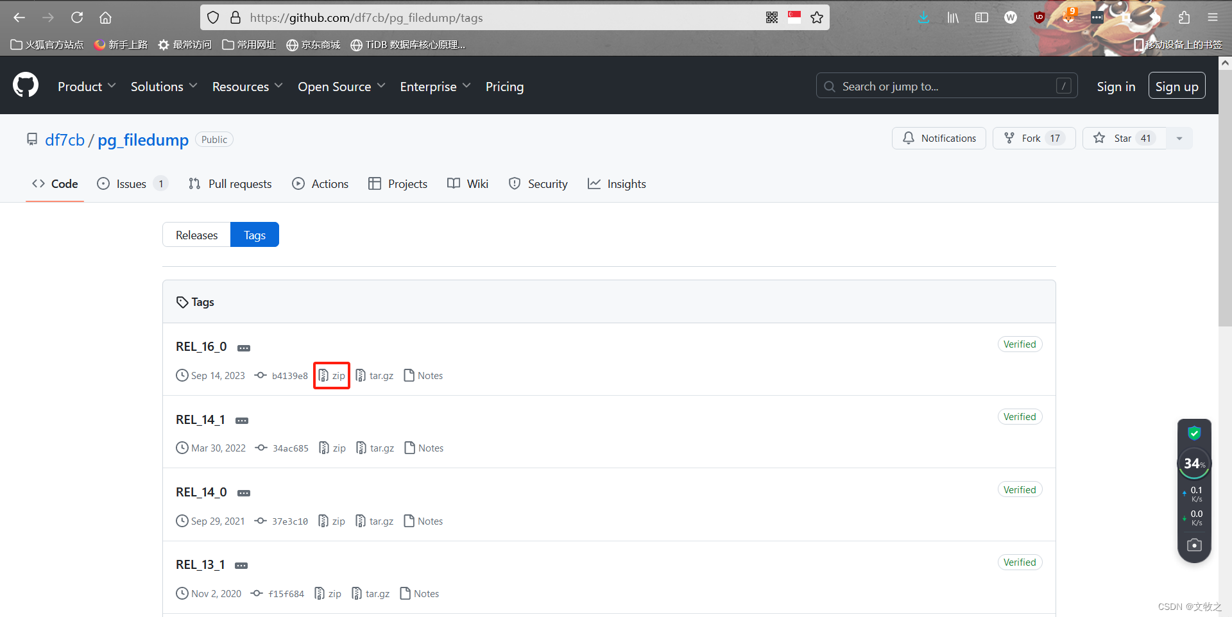Click the GitHub octocat logo

26,85
